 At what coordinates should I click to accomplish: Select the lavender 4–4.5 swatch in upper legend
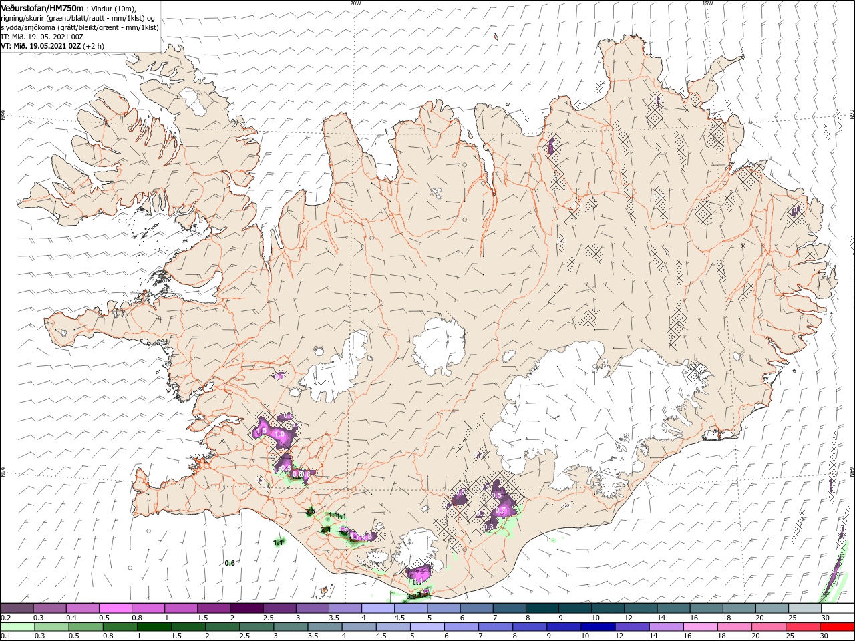(x=378, y=608)
